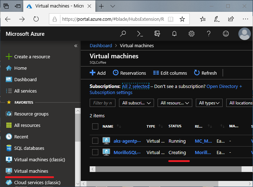The width and height of the screenshot is (253, 187).
Task: Open Reservations from toolbar
Action: coord(129,73)
